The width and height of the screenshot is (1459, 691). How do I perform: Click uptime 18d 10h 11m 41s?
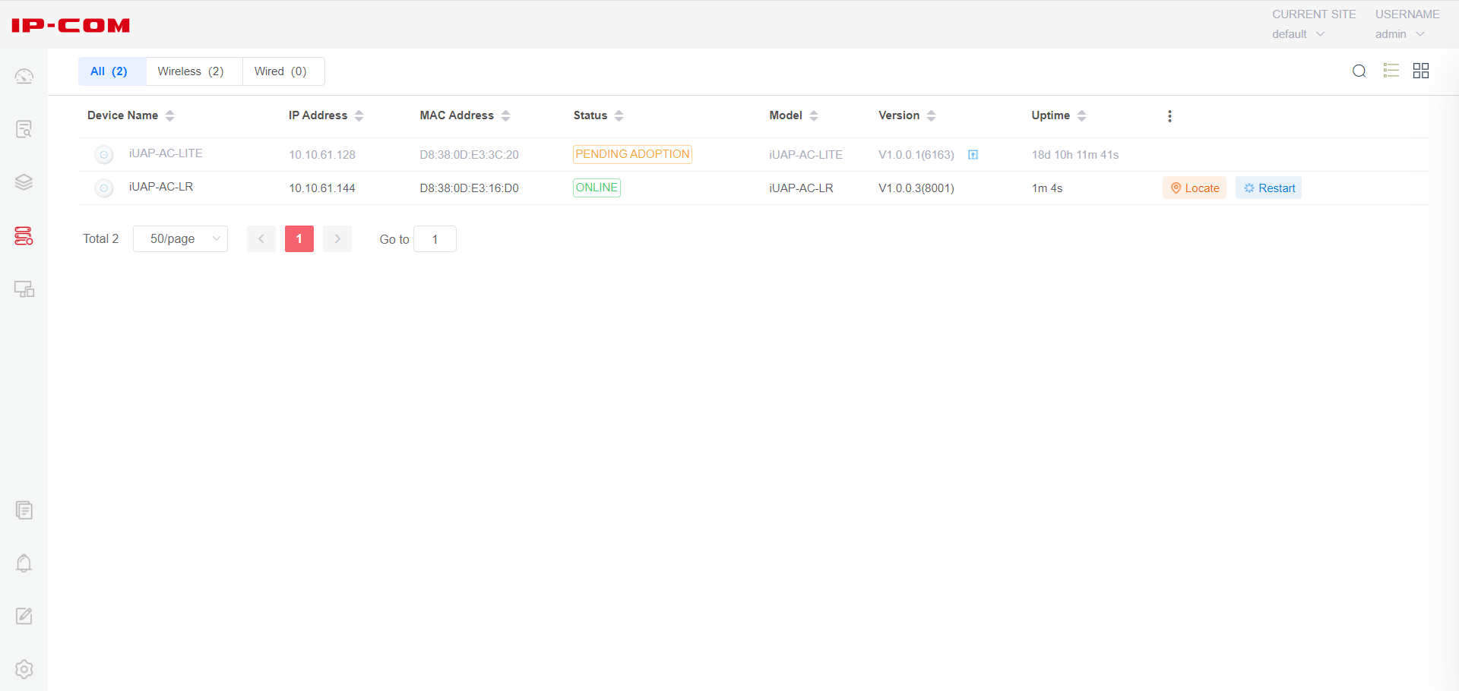pyautogui.click(x=1075, y=155)
